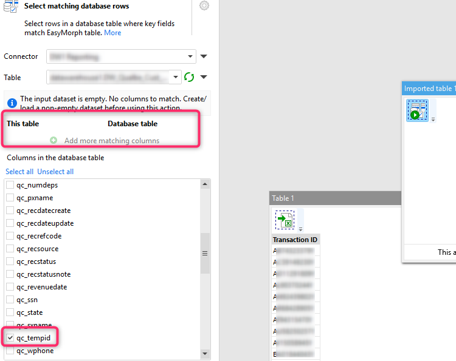
Task: Select the database rows action icon in Imported table
Action: pos(417,110)
